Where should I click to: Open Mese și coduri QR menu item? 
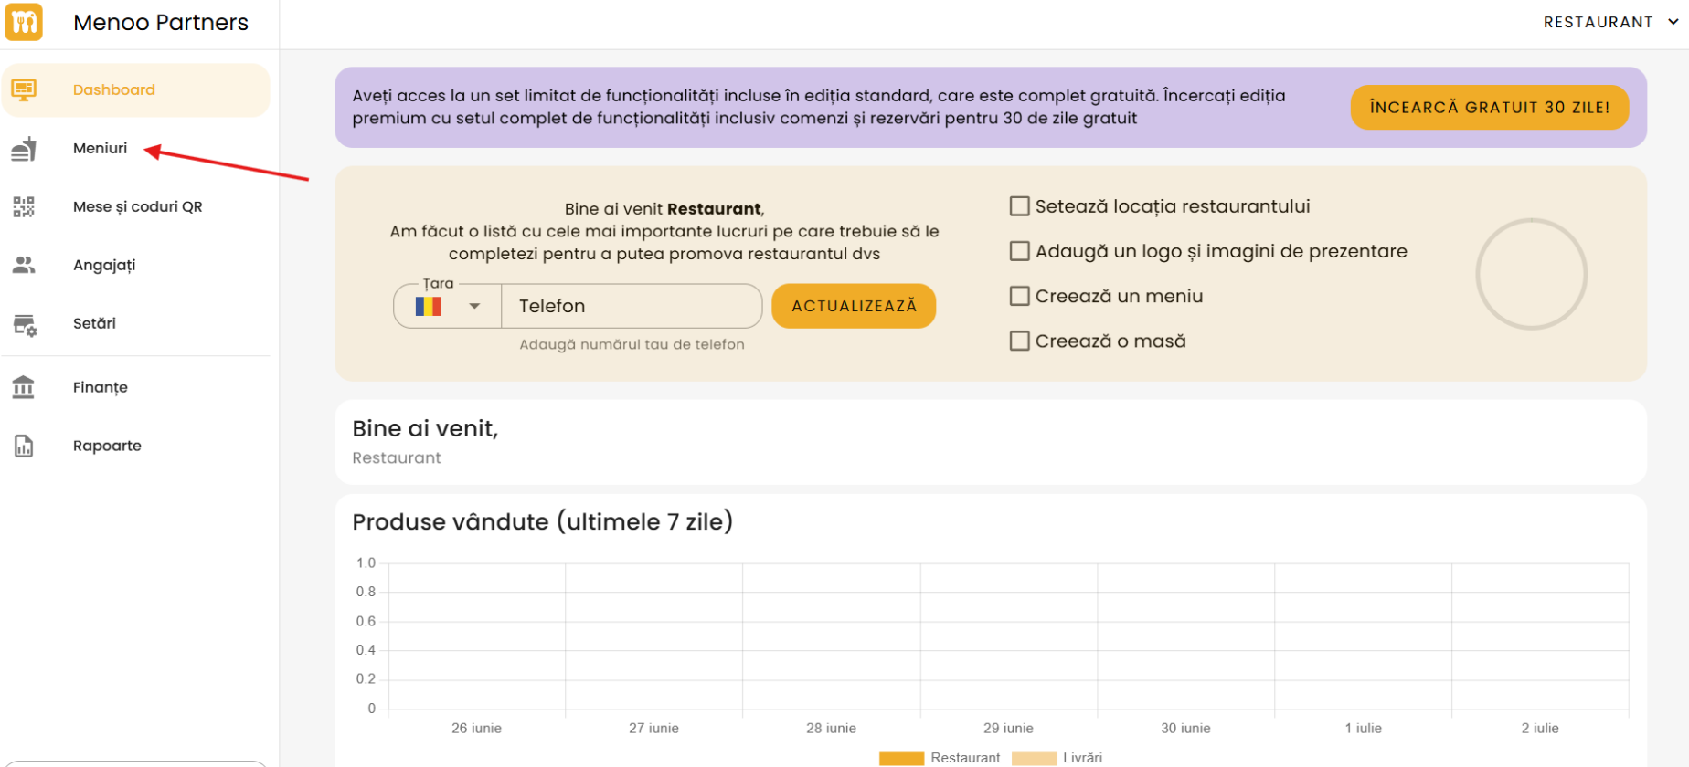pyautogui.click(x=137, y=207)
